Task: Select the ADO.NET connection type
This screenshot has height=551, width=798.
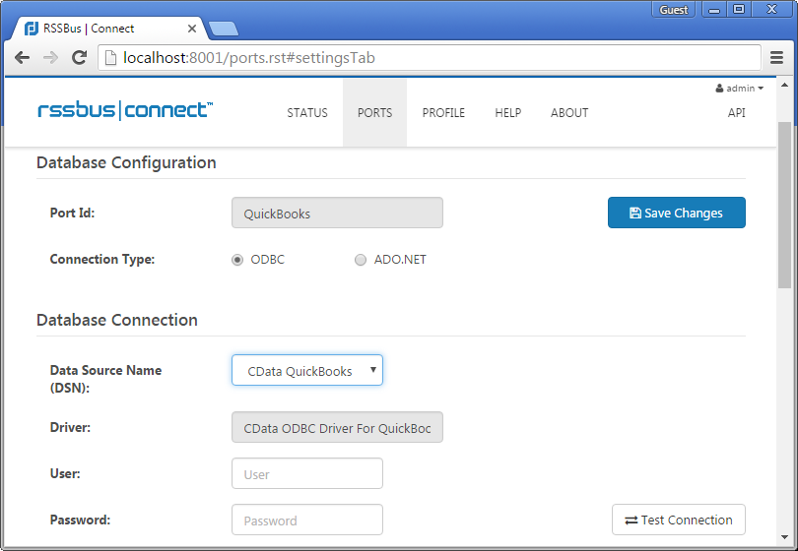Action: [x=361, y=260]
